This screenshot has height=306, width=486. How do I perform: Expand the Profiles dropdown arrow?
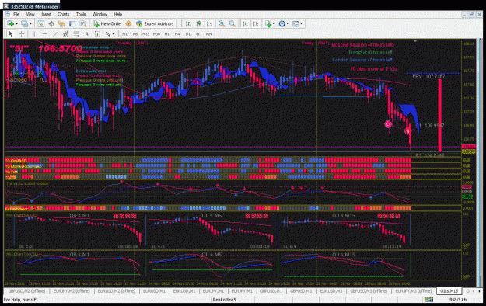point(30,24)
